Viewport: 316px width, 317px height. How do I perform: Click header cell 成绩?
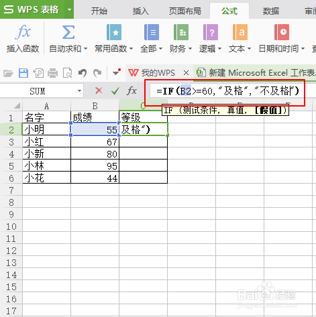95,117
